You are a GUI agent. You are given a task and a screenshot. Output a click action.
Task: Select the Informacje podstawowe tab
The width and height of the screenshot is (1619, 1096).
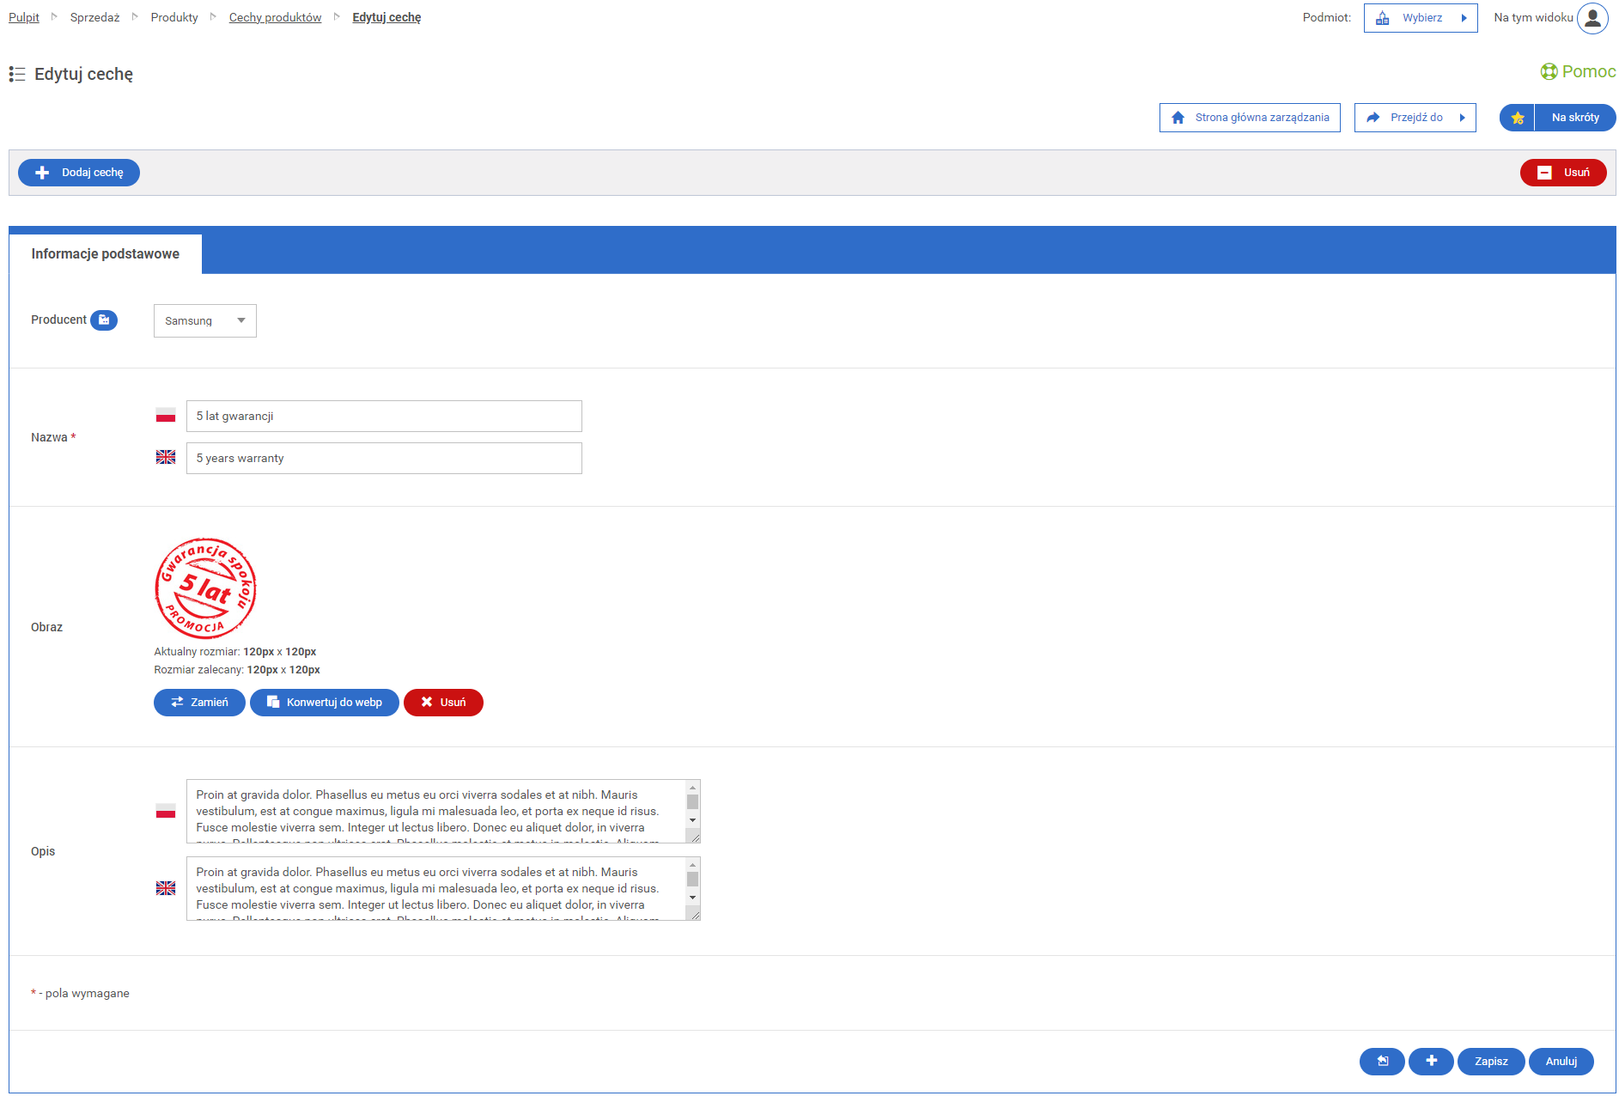106,254
